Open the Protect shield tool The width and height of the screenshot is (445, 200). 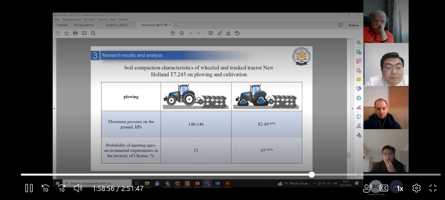pyautogui.click(x=359, y=117)
